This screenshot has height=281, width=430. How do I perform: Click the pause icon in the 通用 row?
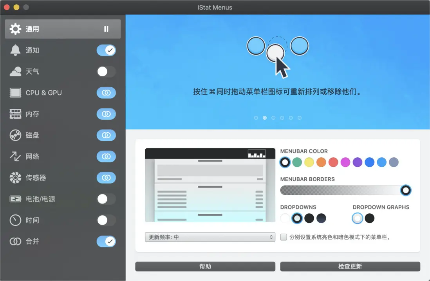tap(106, 29)
